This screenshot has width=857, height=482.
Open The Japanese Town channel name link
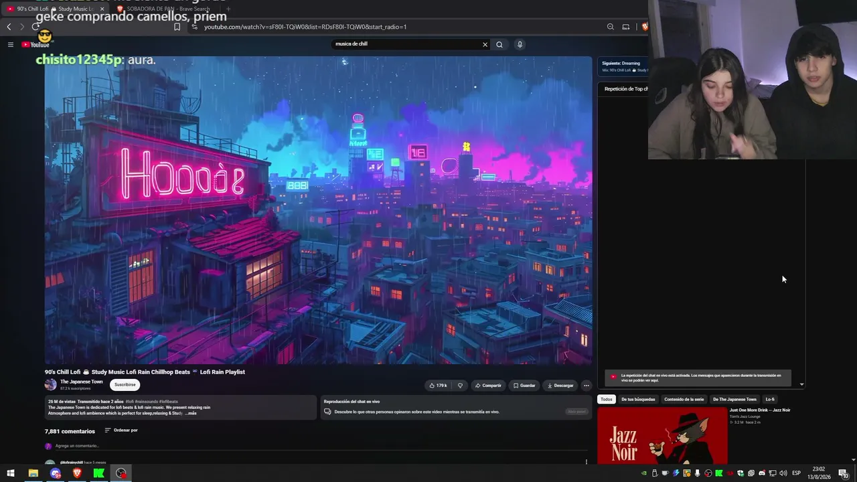point(82,382)
